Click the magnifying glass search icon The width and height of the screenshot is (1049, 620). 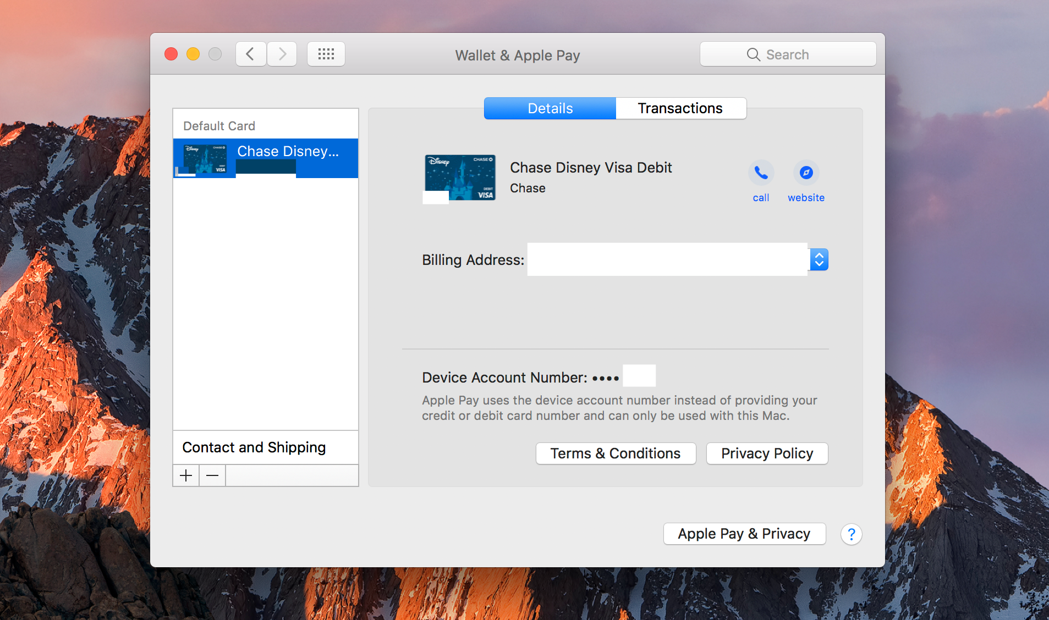point(753,54)
